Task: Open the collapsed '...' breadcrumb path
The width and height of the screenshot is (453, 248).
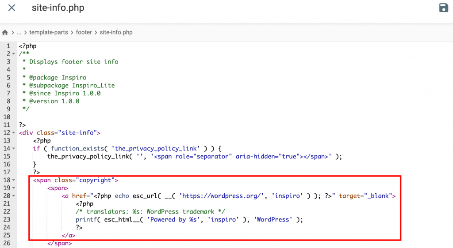Action: pos(19,33)
